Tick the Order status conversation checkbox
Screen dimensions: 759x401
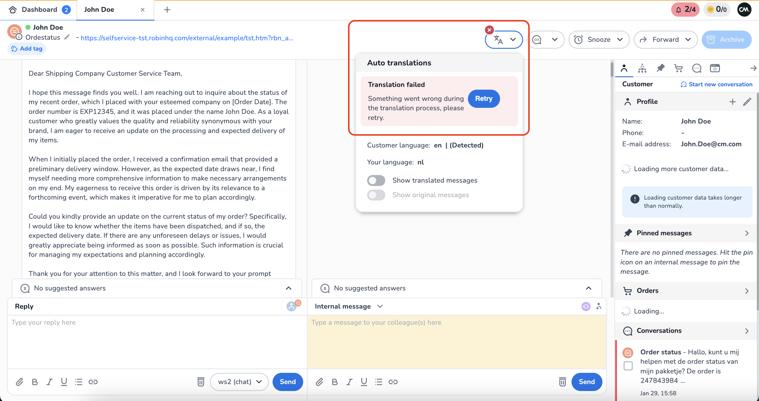pyautogui.click(x=628, y=366)
